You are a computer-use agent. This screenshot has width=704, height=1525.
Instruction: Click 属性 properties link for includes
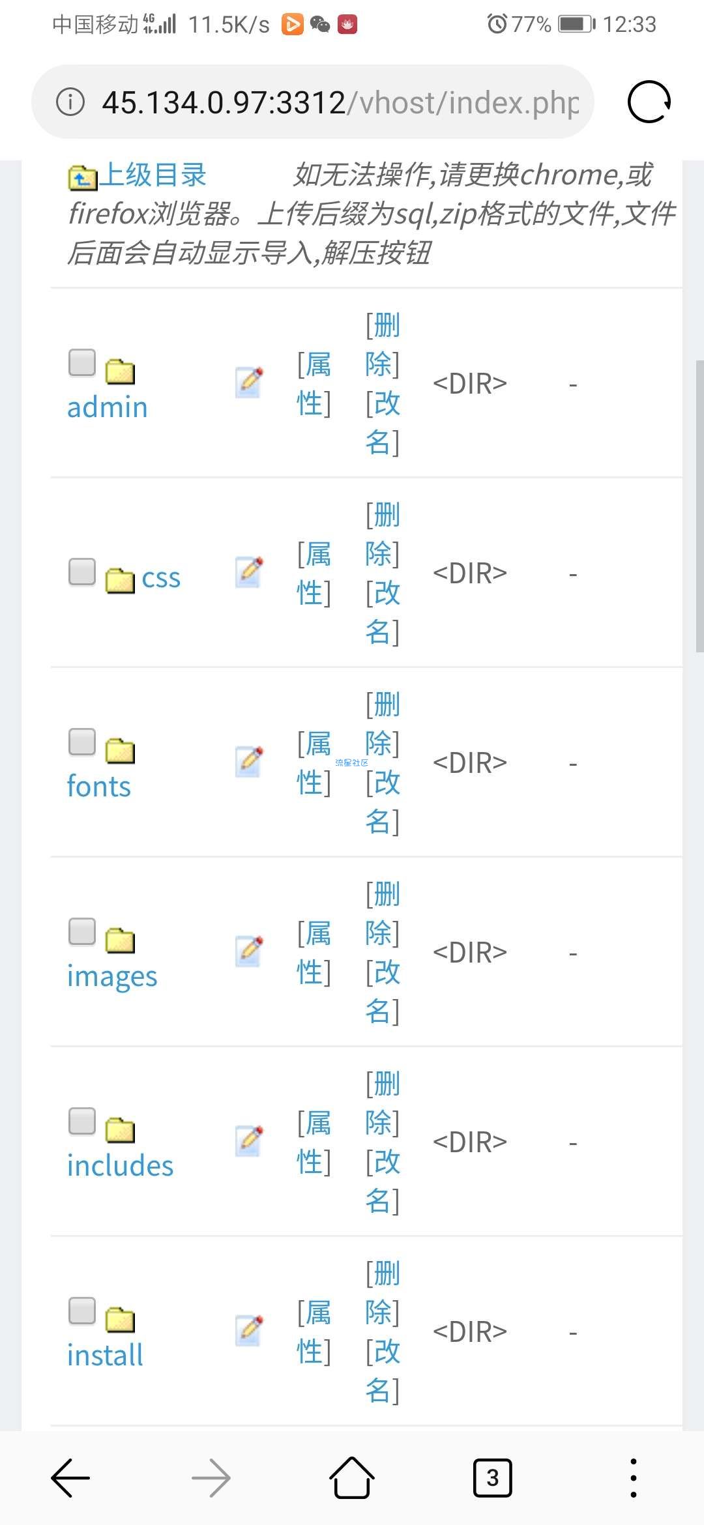314,1142
